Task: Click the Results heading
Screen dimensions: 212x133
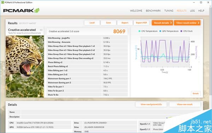Action: point(13,23)
